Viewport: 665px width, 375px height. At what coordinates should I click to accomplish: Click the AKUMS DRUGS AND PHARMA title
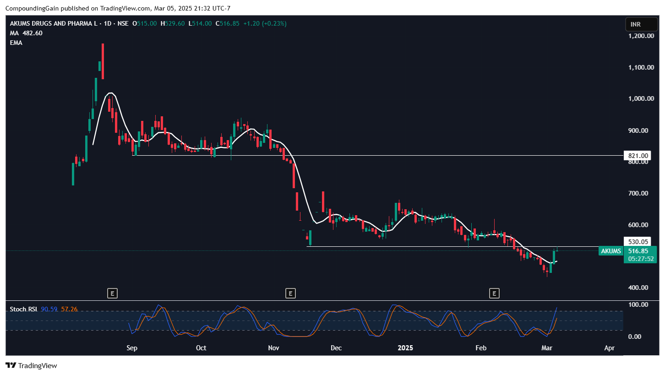pos(54,23)
